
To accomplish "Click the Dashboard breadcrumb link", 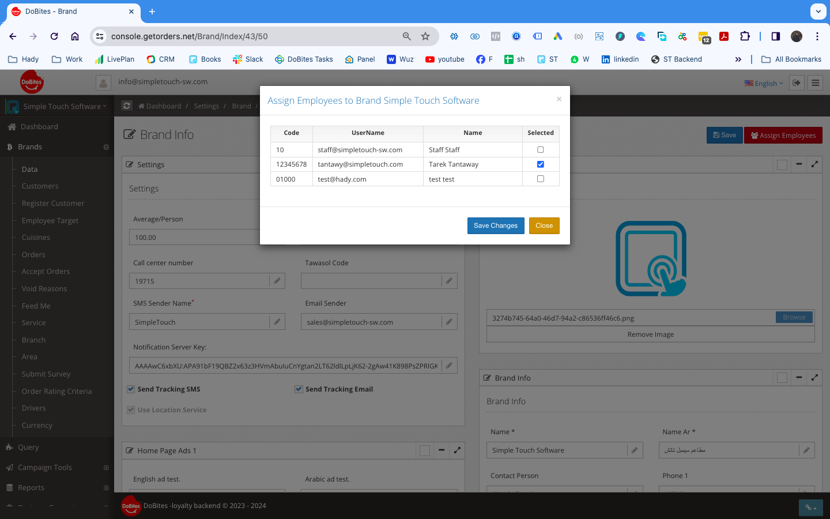I will click(x=160, y=106).
